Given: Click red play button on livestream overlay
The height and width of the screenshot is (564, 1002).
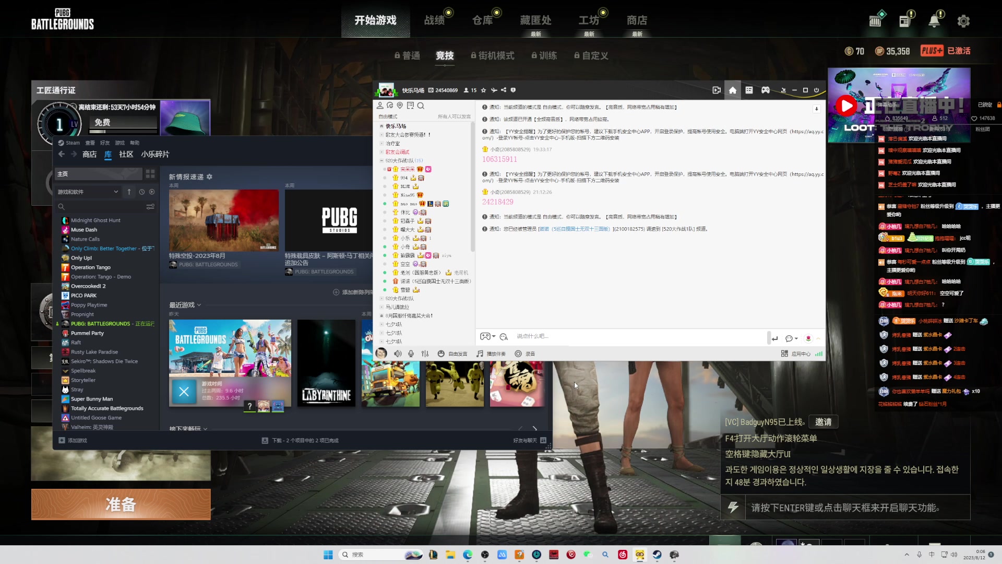Looking at the screenshot, I should pyautogui.click(x=846, y=106).
